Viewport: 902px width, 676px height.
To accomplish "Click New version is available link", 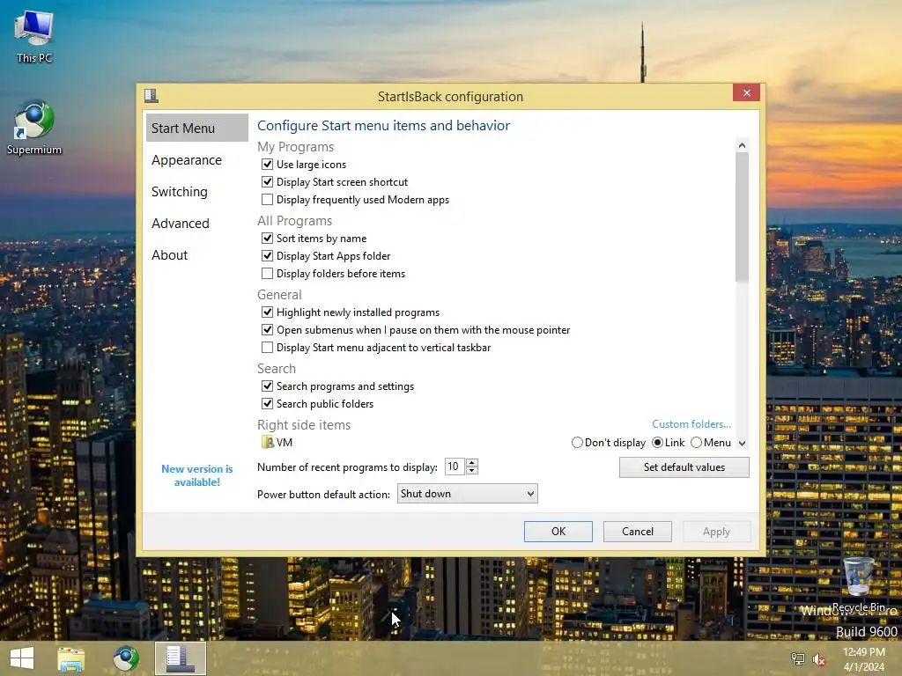I will tap(196, 475).
